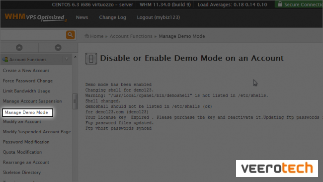
Task: Click the WHM VPS Optimized logo
Action: click(36, 17)
